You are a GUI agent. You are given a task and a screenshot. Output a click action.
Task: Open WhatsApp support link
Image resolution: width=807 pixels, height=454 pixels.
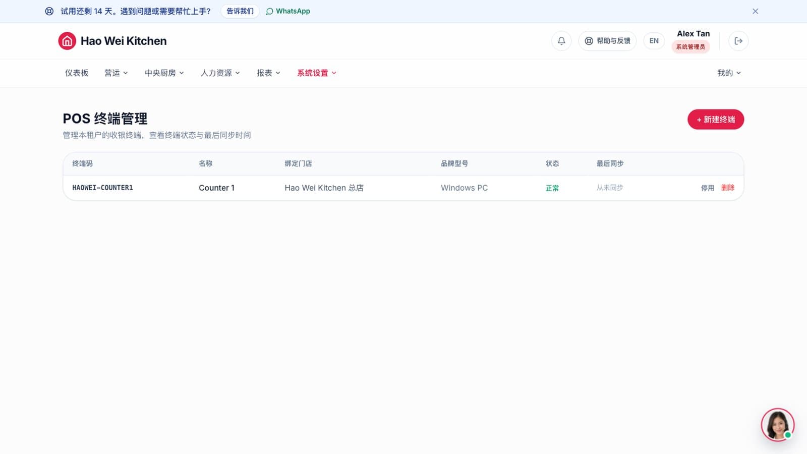(x=288, y=11)
